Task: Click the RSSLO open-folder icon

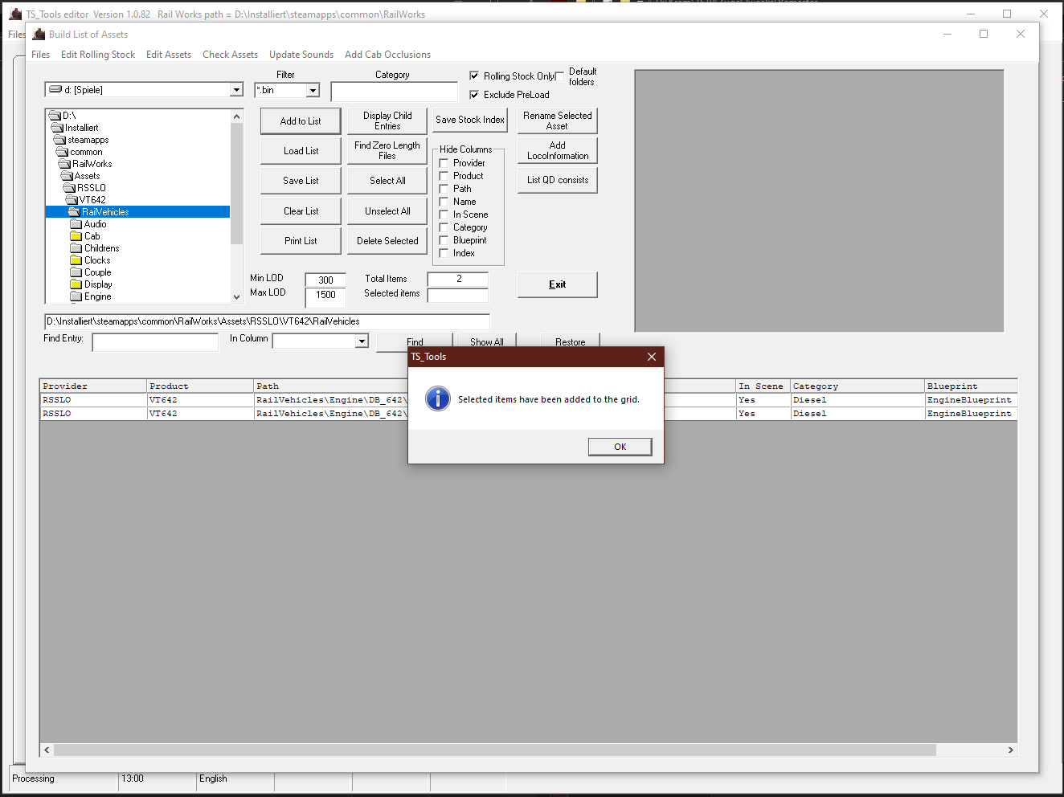Action: 69,188
